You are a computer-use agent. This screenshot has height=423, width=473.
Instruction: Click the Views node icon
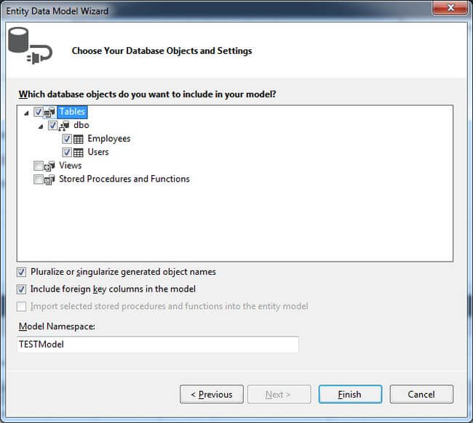49,166
